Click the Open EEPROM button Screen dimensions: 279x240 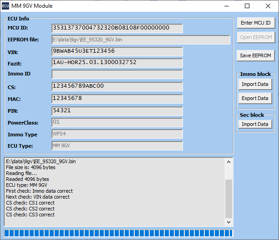pos(256,37)
